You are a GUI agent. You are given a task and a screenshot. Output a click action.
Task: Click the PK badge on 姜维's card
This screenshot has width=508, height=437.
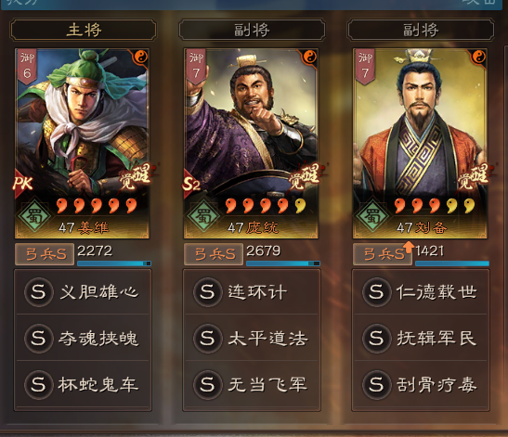[x=22, y=183]
